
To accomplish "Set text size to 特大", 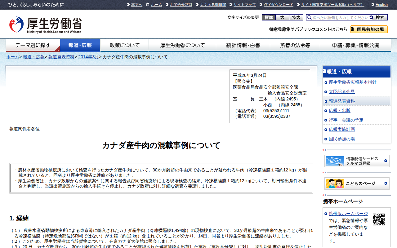I will tap(296, 17).
